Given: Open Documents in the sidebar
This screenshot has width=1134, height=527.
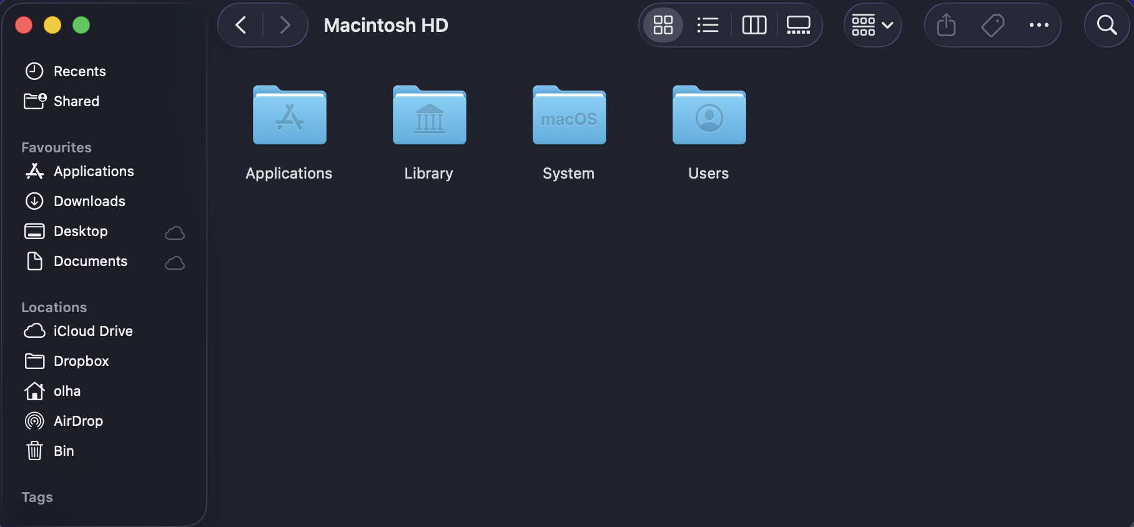Looking at the screenshot, I should pyautogui.click(x=104, y=261).
